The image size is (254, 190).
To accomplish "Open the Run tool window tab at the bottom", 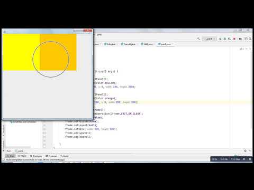I will point(11,156).
